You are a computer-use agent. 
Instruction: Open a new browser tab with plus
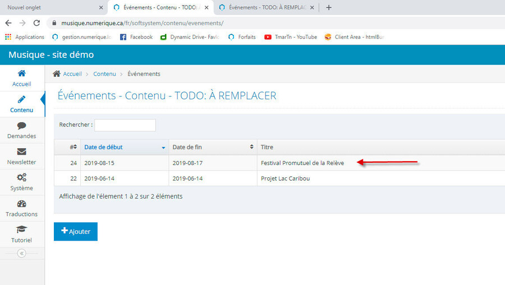(328, 7)
